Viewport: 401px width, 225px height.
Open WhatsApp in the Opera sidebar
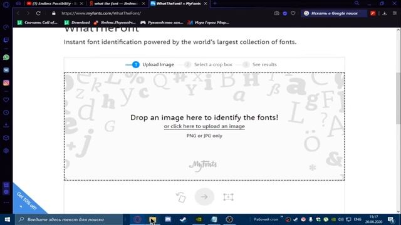[6, 57]
